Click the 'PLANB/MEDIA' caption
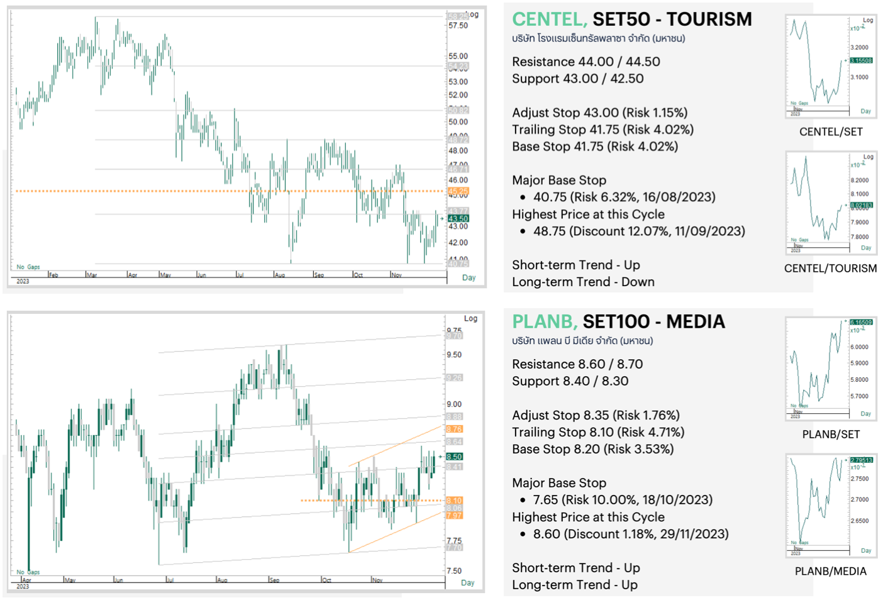 pyautogui.click(x=830, y=571)
